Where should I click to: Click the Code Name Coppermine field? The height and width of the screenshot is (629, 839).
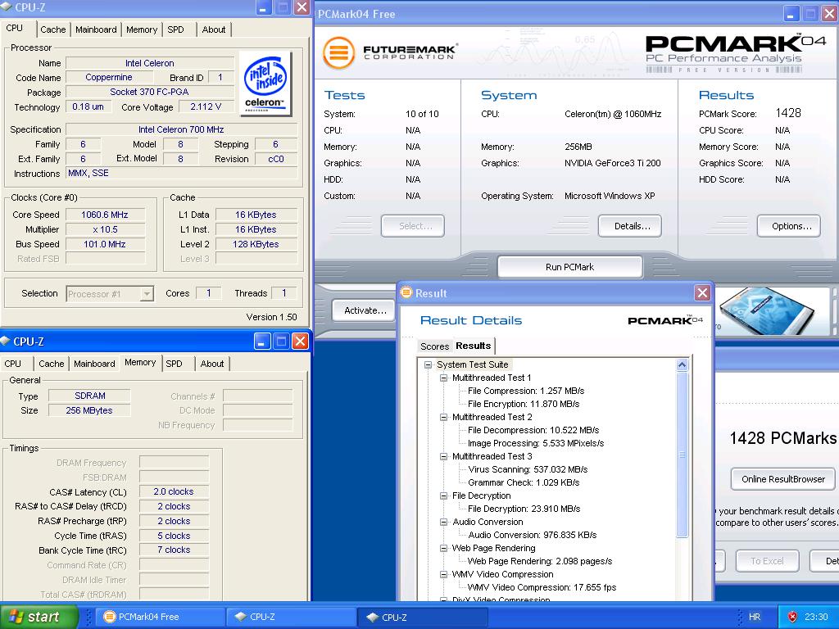coord(109,78)
